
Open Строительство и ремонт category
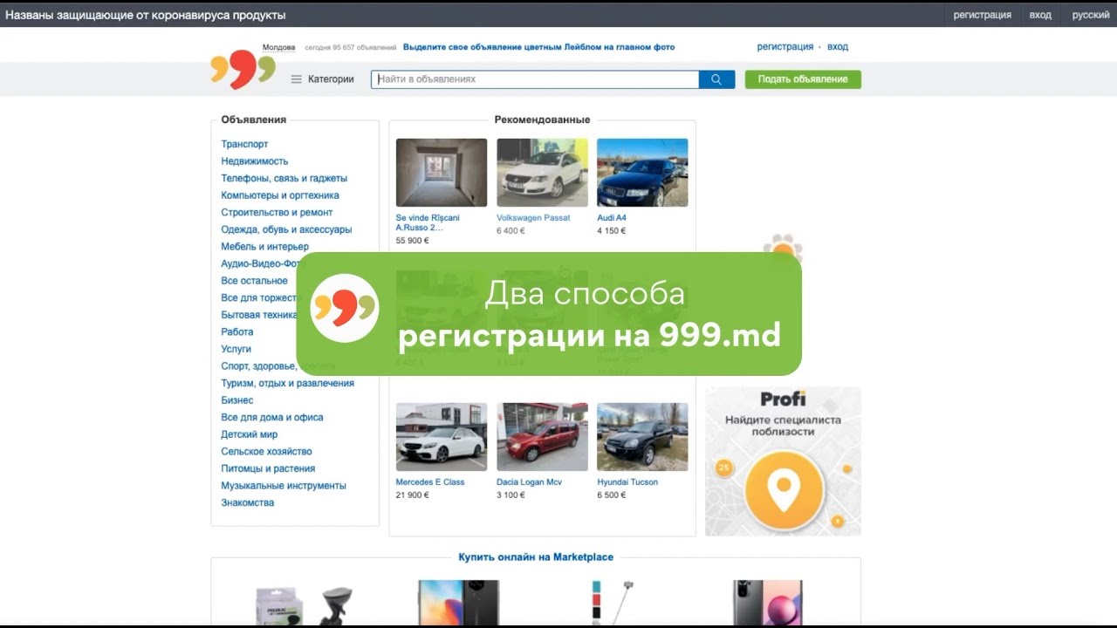[x=277, y=212]
